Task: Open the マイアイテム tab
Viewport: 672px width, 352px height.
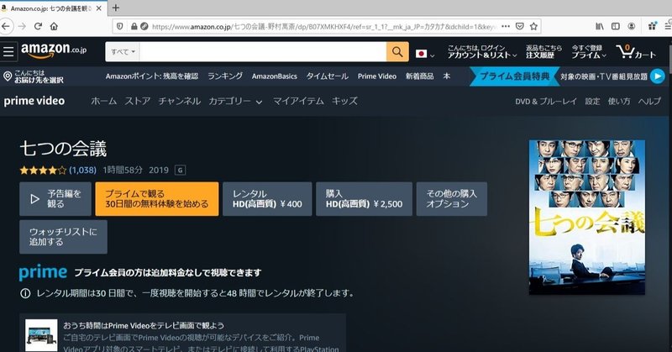Action: 298,101
